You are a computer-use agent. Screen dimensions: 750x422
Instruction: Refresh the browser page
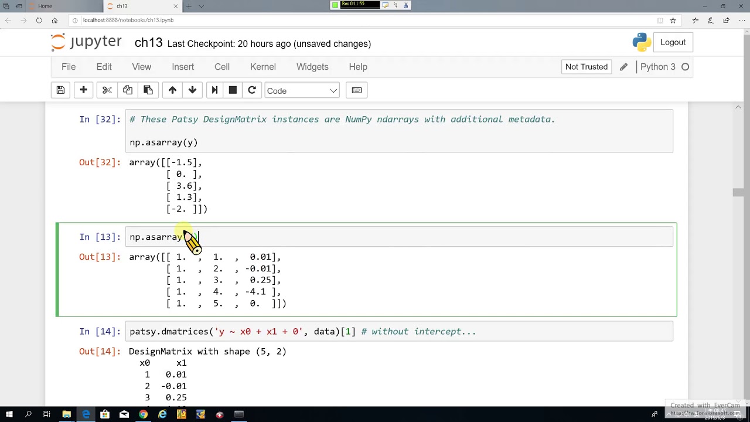pyautogui.click(x=39, y=20)
